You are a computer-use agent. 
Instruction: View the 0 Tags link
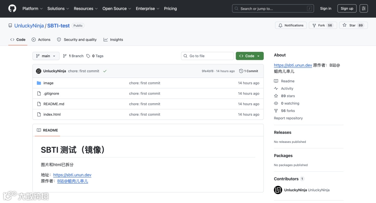coord(95,56)
